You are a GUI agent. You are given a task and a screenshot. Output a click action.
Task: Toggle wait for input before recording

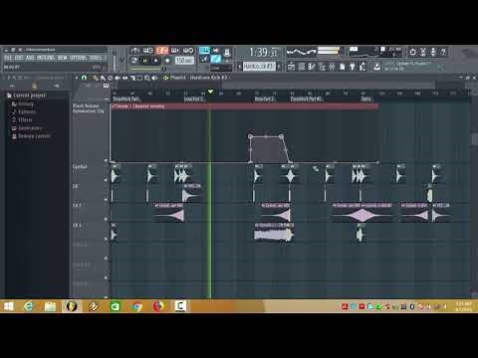coord(147,51)
